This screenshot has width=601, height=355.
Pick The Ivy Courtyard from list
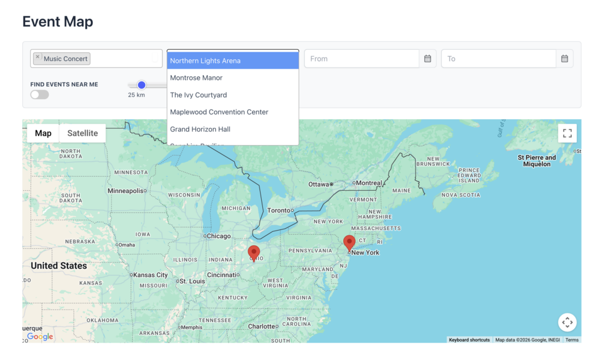tap(232, 95)
